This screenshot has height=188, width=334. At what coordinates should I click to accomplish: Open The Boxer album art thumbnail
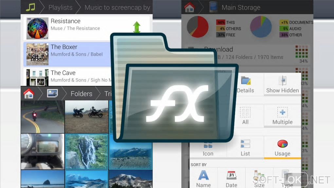point(37,54)
